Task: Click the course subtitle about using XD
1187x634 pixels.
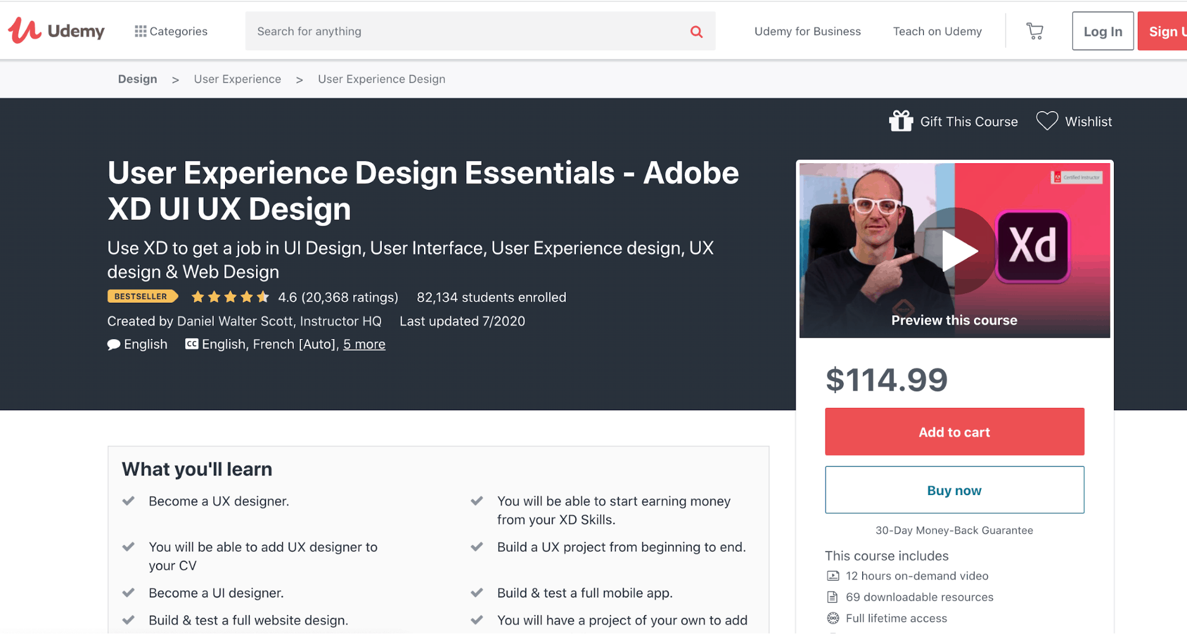Action: point(410,259)
